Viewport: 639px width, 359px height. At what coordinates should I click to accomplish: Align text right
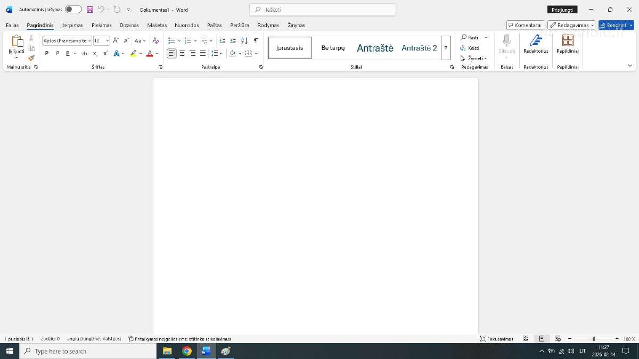click(192, 53)
